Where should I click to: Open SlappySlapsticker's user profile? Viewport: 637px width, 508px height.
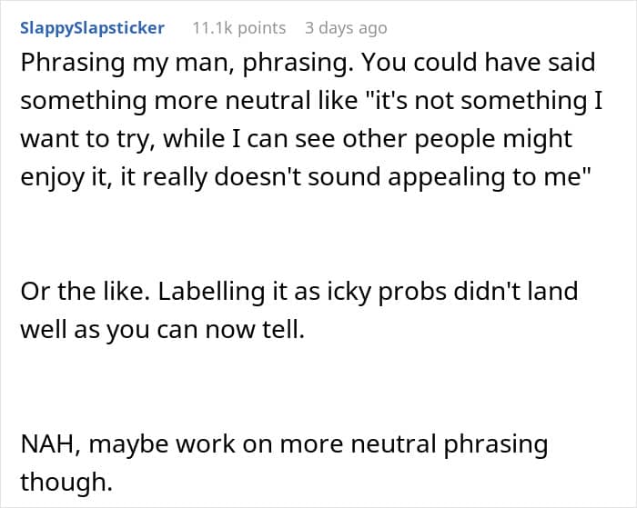point(92,28)
